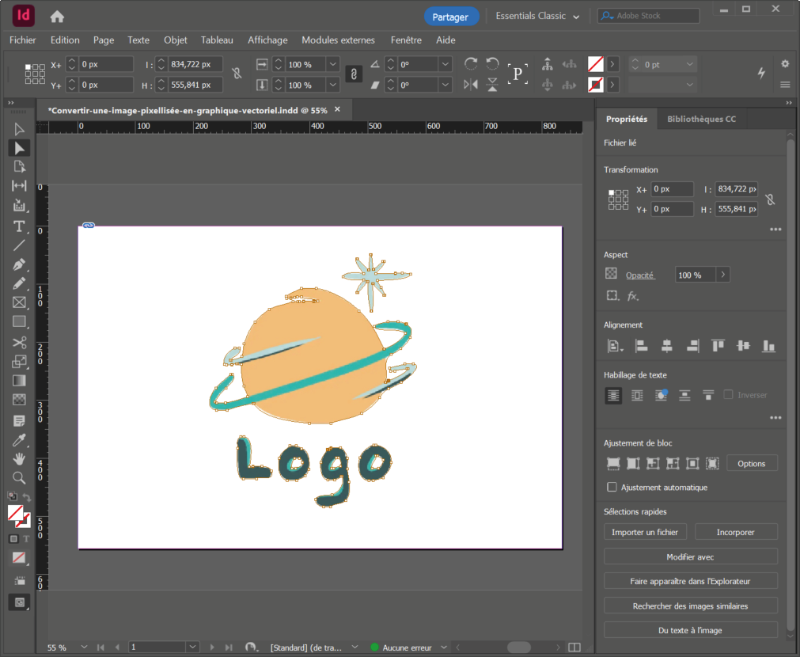This screenshot has height=657, width=800.
Task: Choose the Hand tool
Action: click(19, 458)
